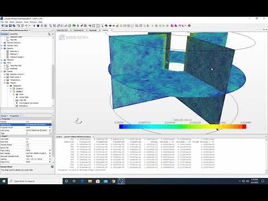Switch to the Residuals plot tab

pos(93,30)
